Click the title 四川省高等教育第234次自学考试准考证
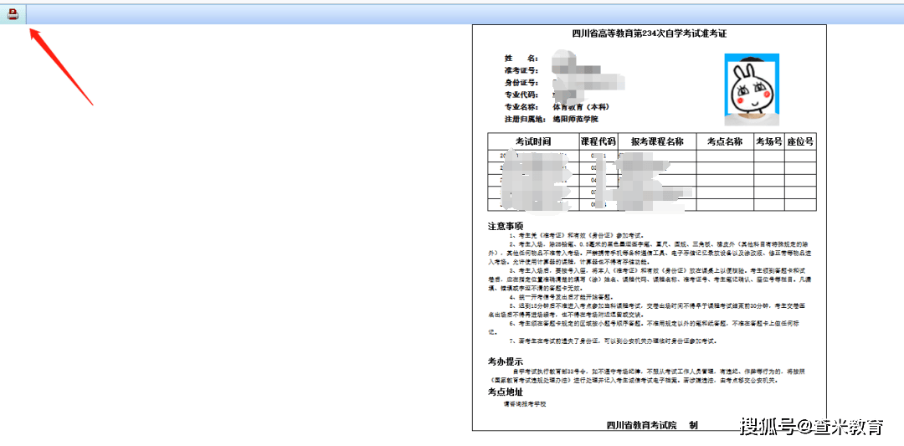Screen dimensions: 904x446 pos(650,33)
